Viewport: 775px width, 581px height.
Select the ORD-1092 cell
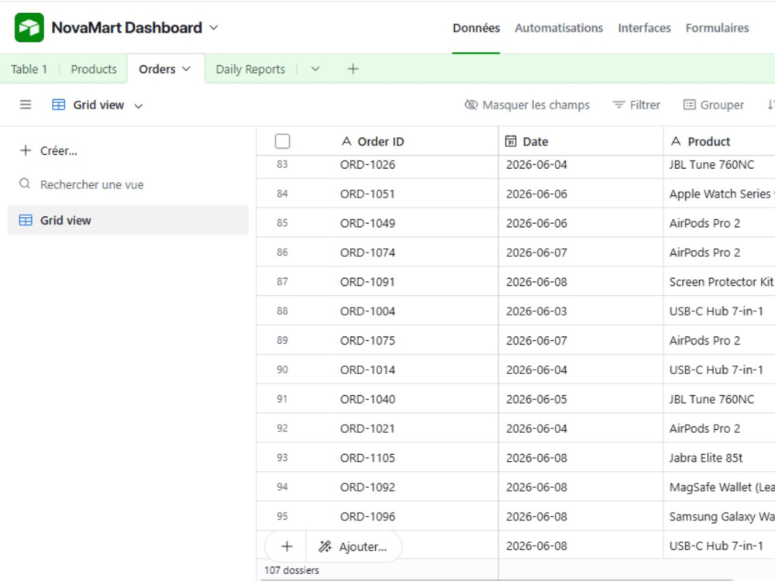(416, 487)
